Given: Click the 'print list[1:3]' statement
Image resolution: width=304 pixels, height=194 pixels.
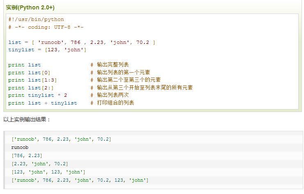Looking at the screenshot, I should pyautogui.click(x=32, y=80).
